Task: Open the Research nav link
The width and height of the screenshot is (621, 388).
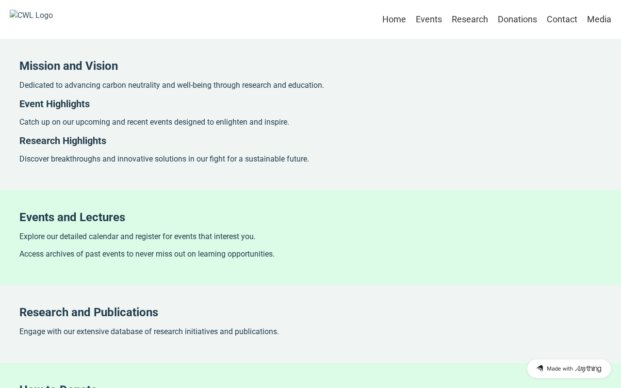Action: (470, 19)
